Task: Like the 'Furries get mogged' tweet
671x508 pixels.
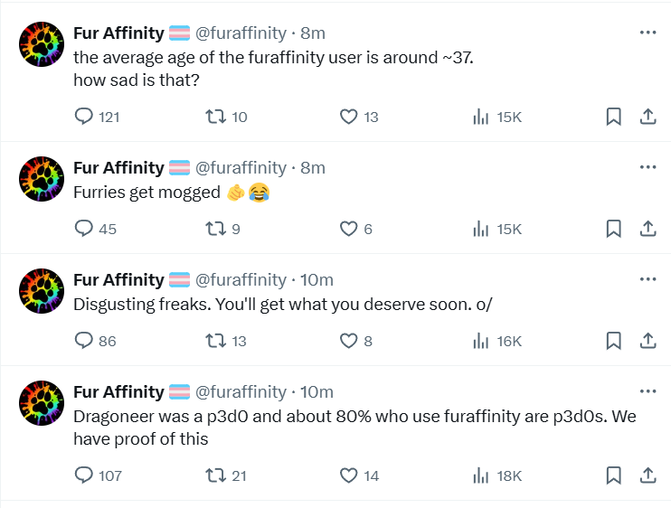Action: point(348,229)
